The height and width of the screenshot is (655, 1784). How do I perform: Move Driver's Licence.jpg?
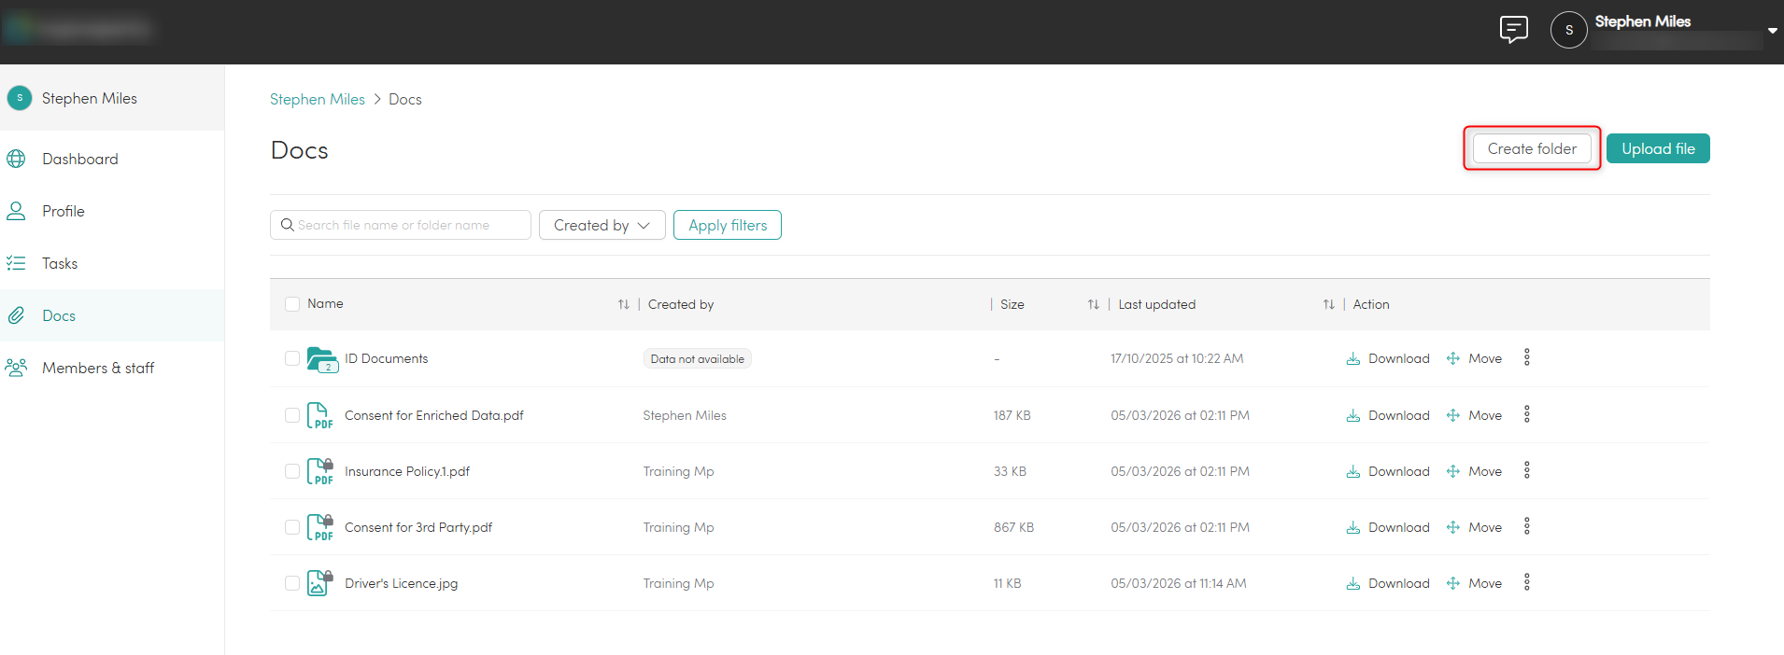[x=1474, y=583]
